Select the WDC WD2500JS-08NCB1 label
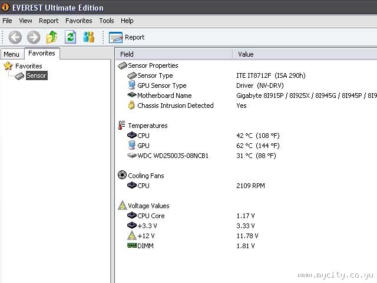This screenshot has width=377, height=283. tap(173, 156)
